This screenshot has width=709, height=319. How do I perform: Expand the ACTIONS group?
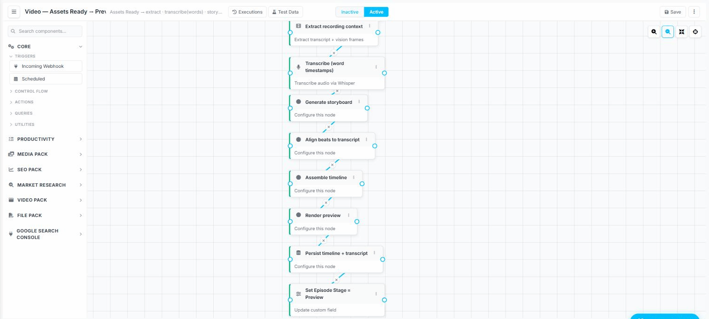point(24,102)
